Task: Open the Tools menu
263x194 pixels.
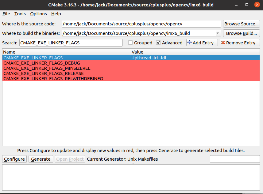Action: click(x=20, y=14)
